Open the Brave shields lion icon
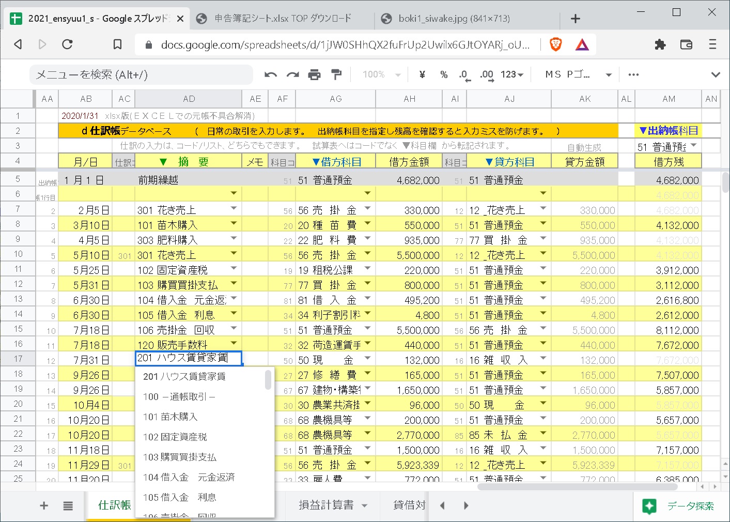The image size is (730, 522). [x=556, y=44]
